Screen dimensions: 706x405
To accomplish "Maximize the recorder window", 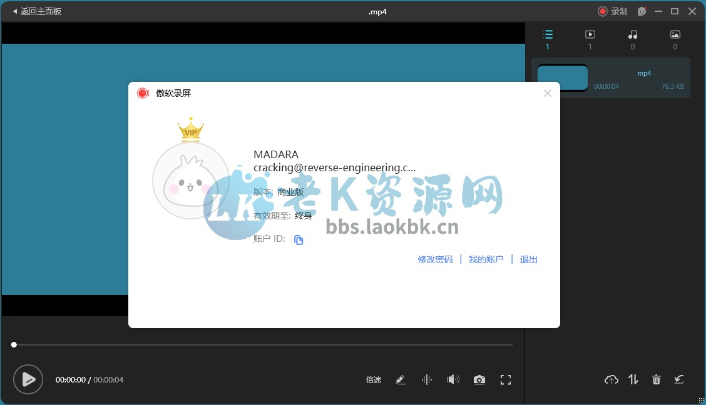I will click(x=675, y=11).
